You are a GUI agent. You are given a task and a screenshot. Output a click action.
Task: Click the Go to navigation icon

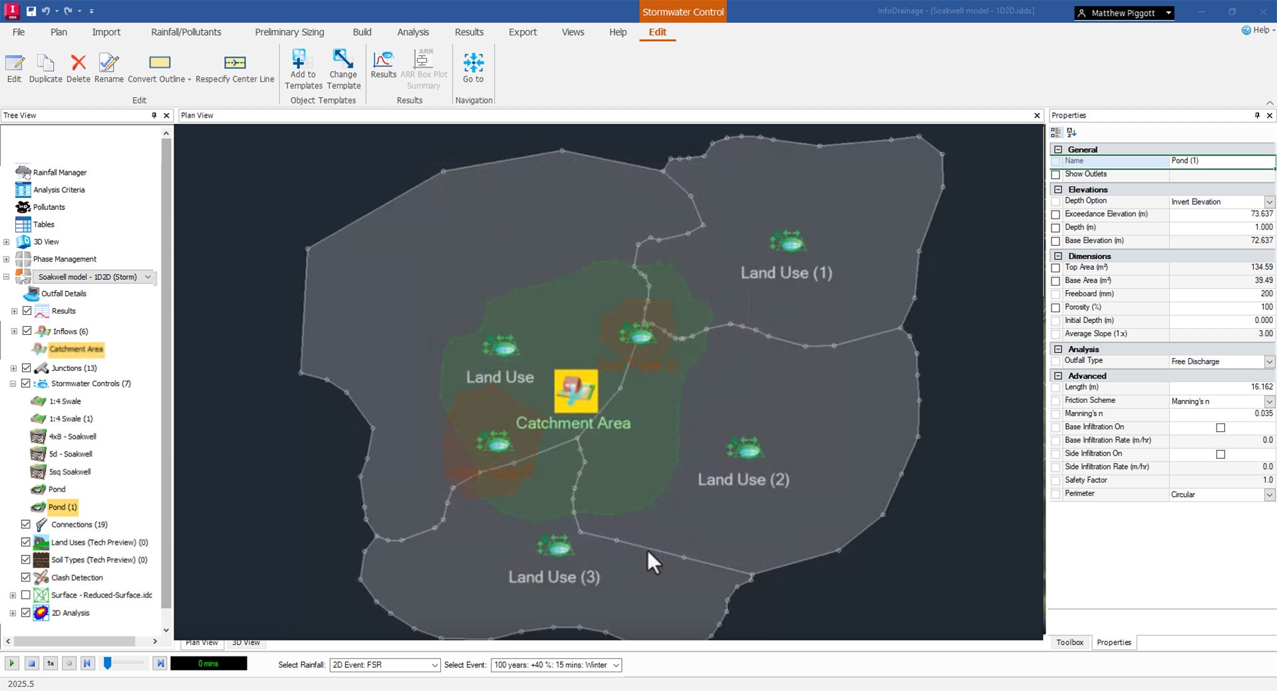(473, 63)
